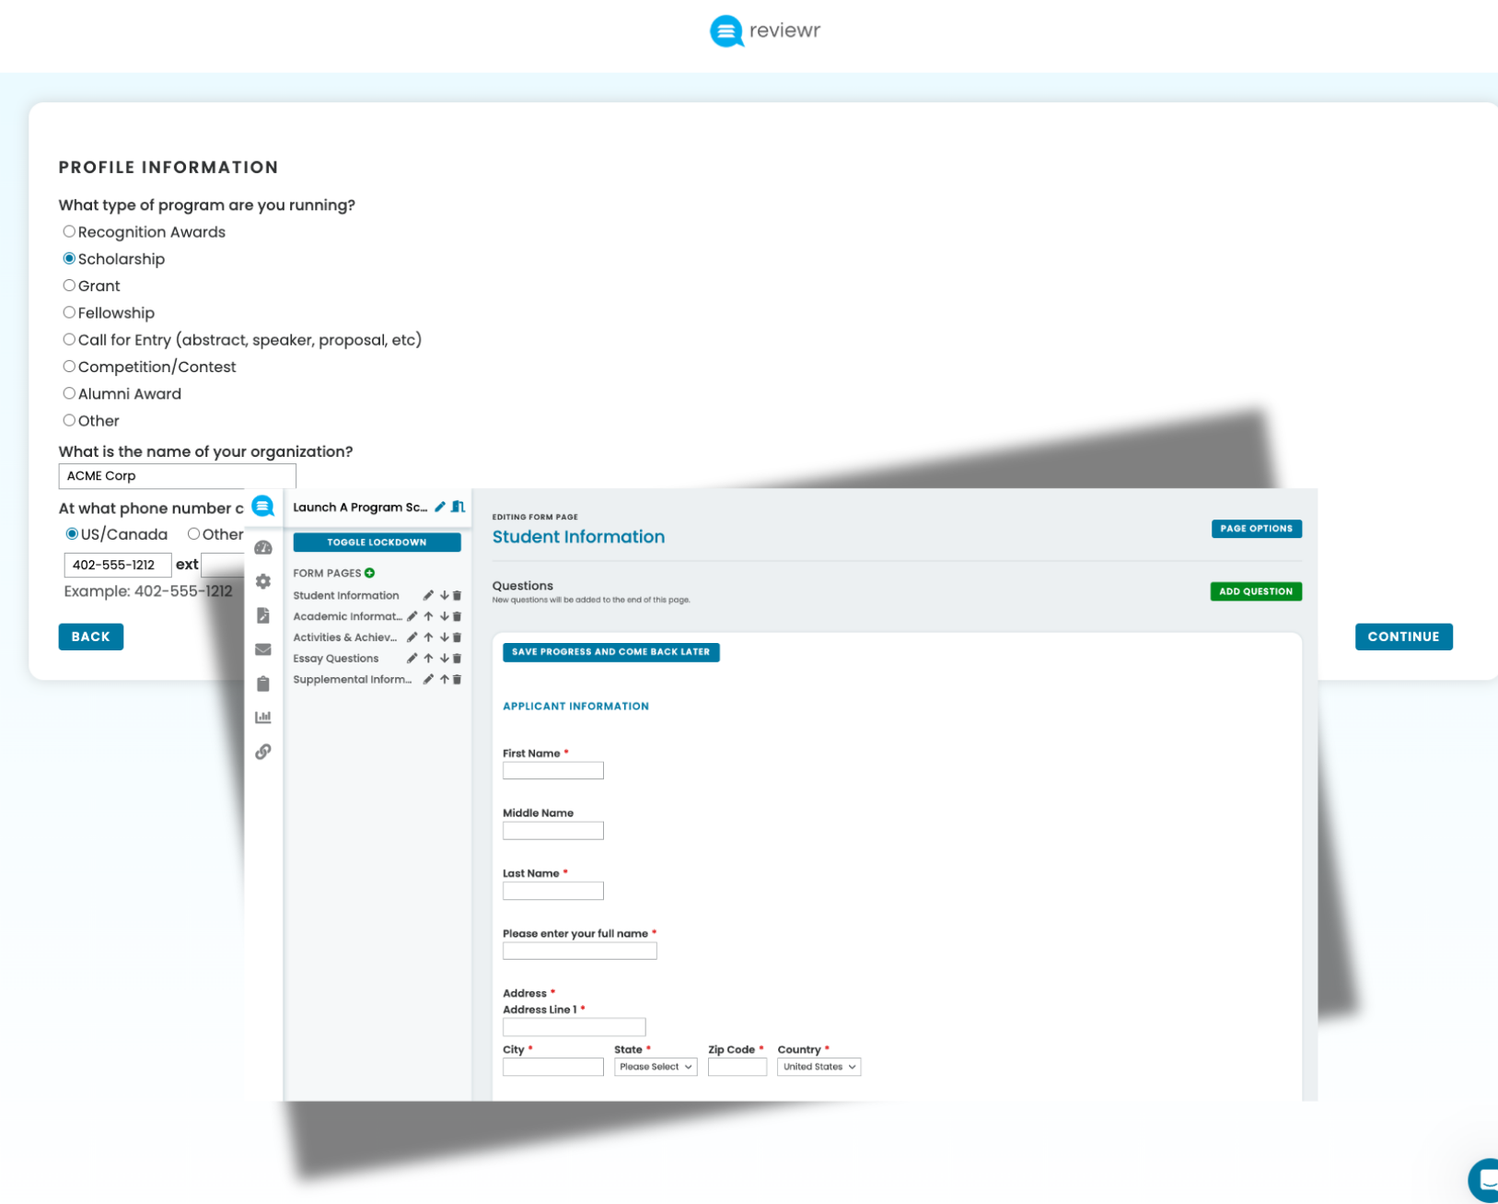Open the reports bar chart icon
This screenshot has height=1204, width=1498.
(x=263, y=717)
